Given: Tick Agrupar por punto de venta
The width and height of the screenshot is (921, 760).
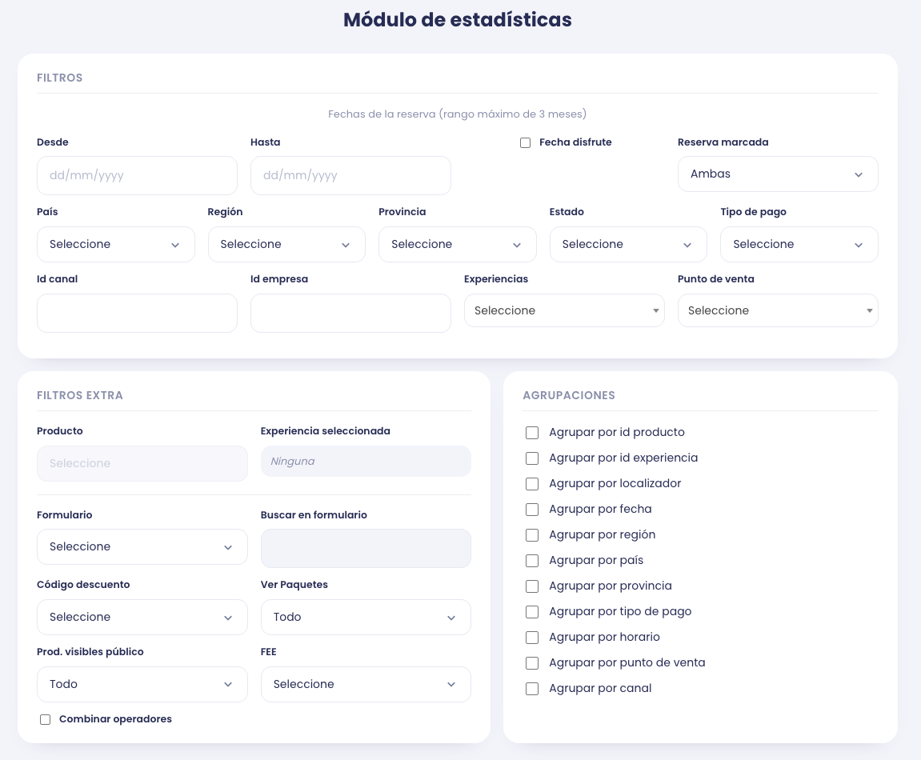Looking at the screenshot, I should coord(532,663).
